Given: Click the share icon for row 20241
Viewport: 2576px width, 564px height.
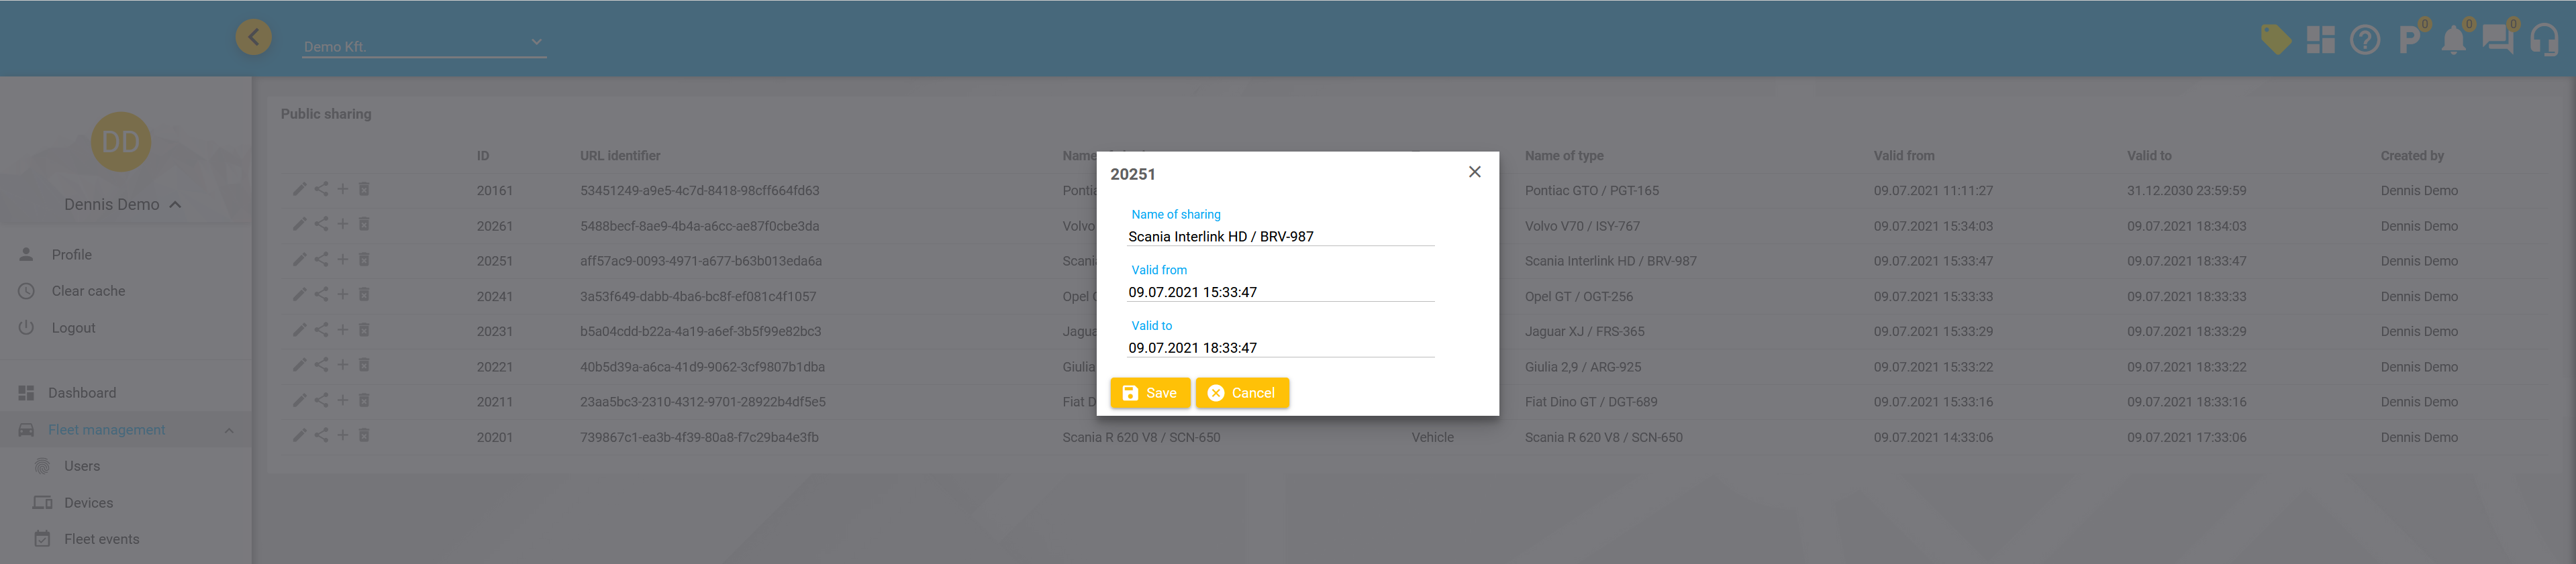Looking at the screenshot, I should (321, 295).
